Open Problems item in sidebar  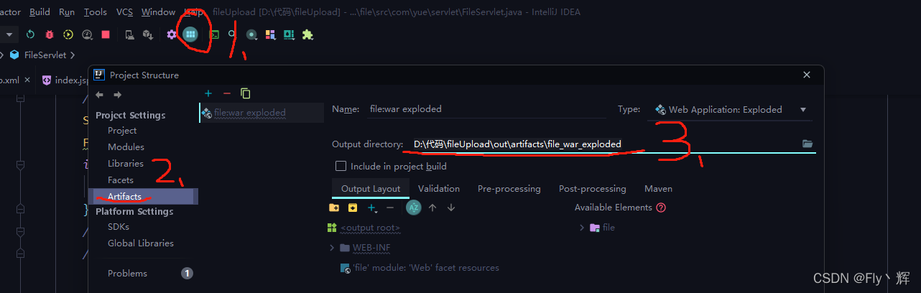click(x=127, y=274)
